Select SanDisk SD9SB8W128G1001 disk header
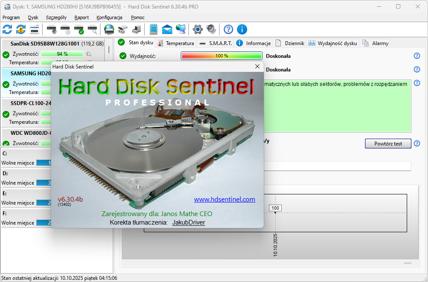The image size is (428, 282). pos(57,44)
